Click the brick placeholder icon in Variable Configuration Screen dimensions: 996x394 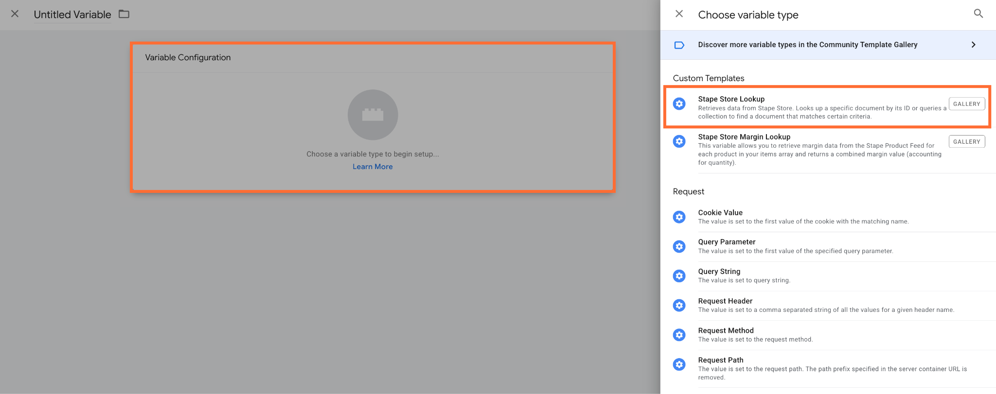click(373, 115)
